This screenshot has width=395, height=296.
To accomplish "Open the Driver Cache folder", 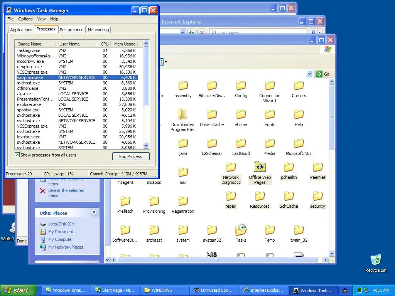I will coord(212,118).
